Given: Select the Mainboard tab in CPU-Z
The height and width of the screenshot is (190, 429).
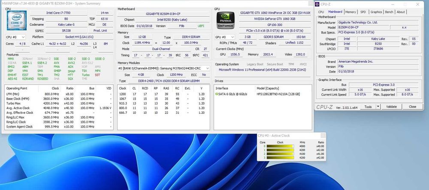Looking at the screenshot, I should coord(335,12).
